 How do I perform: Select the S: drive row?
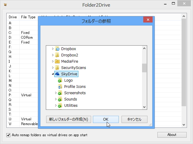click(22, 109)
